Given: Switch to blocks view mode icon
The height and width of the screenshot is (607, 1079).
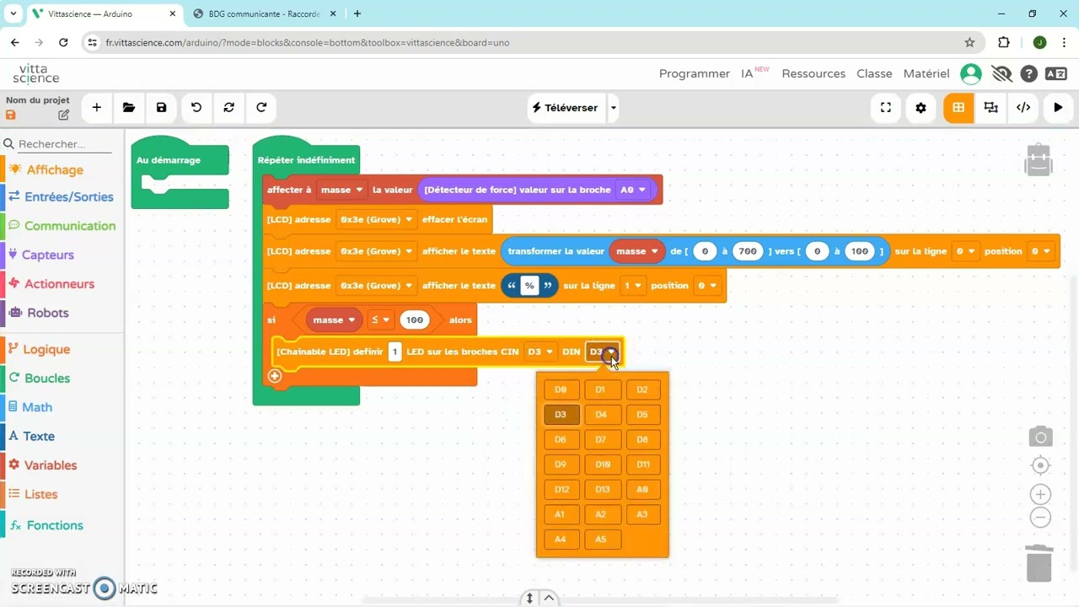Looking at the screenshot, I should coord(958,108).
